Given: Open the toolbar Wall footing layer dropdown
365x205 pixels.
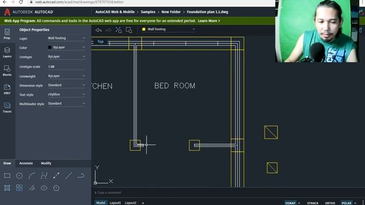Looking at the screenshot, I should 169,29.
